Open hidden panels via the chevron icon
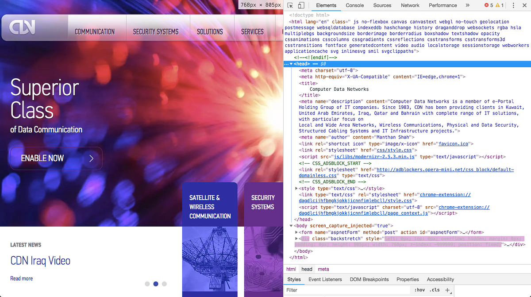531x297 pixels. tap(468, 5)
